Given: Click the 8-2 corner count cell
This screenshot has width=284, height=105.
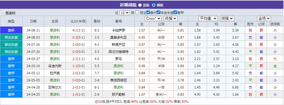Looking at the screenshot, I should click(97, 30).
